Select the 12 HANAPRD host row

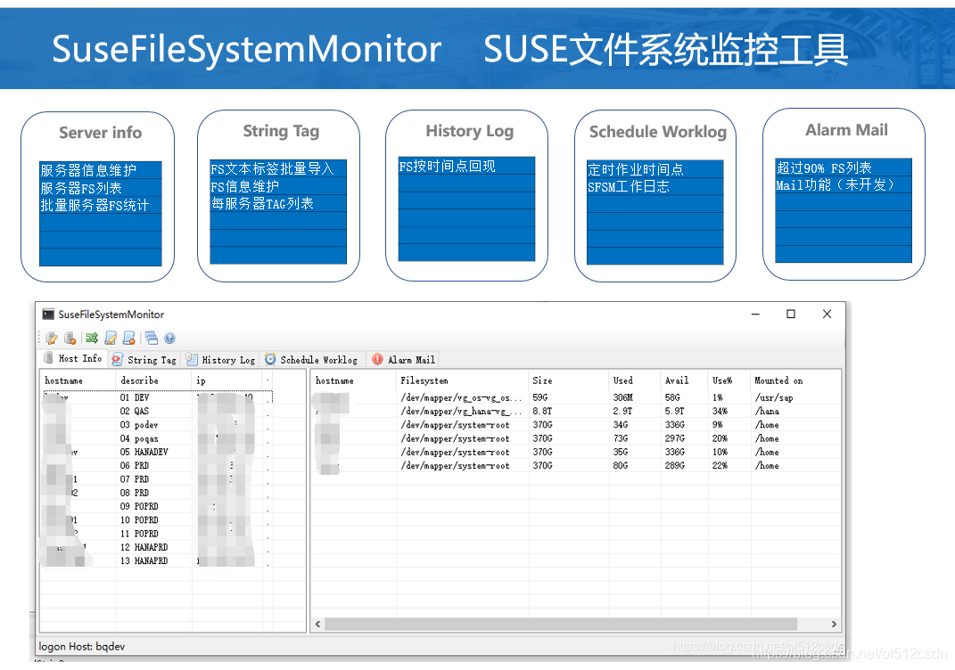(157, 548)
